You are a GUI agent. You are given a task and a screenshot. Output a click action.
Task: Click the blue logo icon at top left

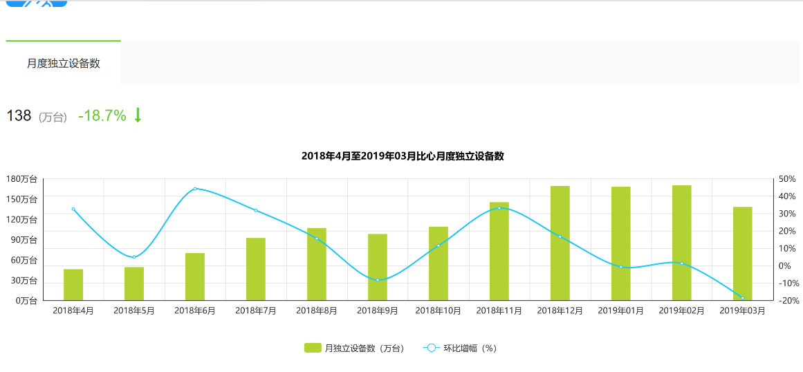37,3
